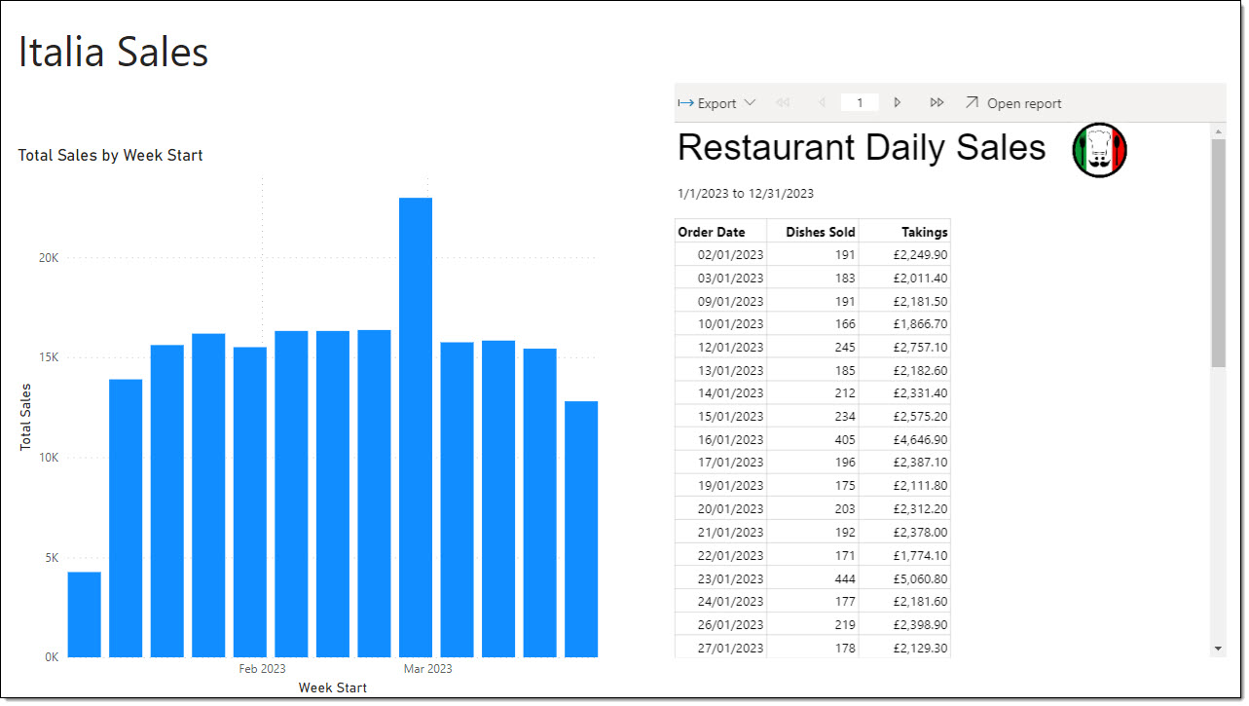Select the first shortest bar in chart
Screen dimensions: 1249x706
tap(85, 614)
